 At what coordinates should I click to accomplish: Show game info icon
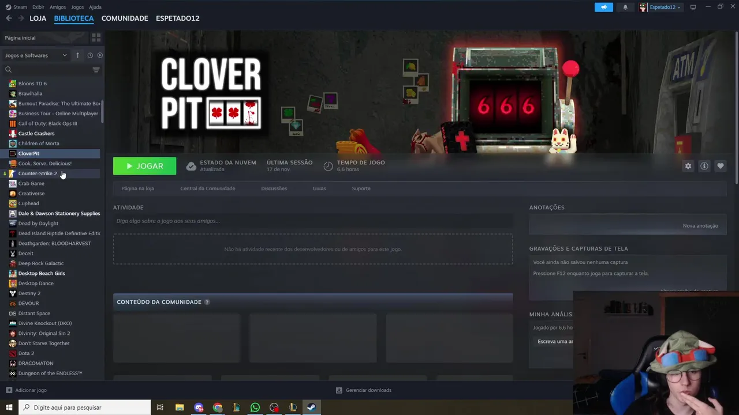[704, 166]
